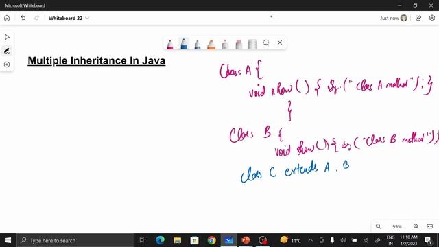
Task: Undo the last stroke
Action: (23, 18)
